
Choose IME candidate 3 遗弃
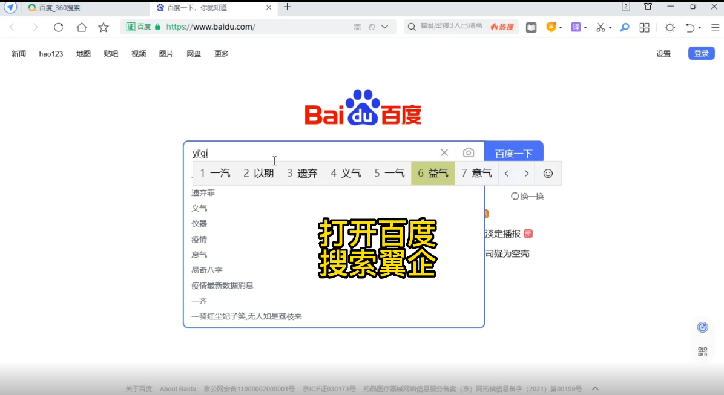[x=303, y=174]
